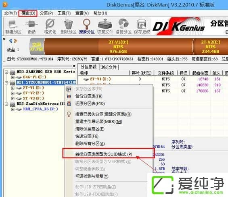This screenshot has width=228, height=197.
Task: Click the 保存更改 save changes icon
Action: (142, 27)
